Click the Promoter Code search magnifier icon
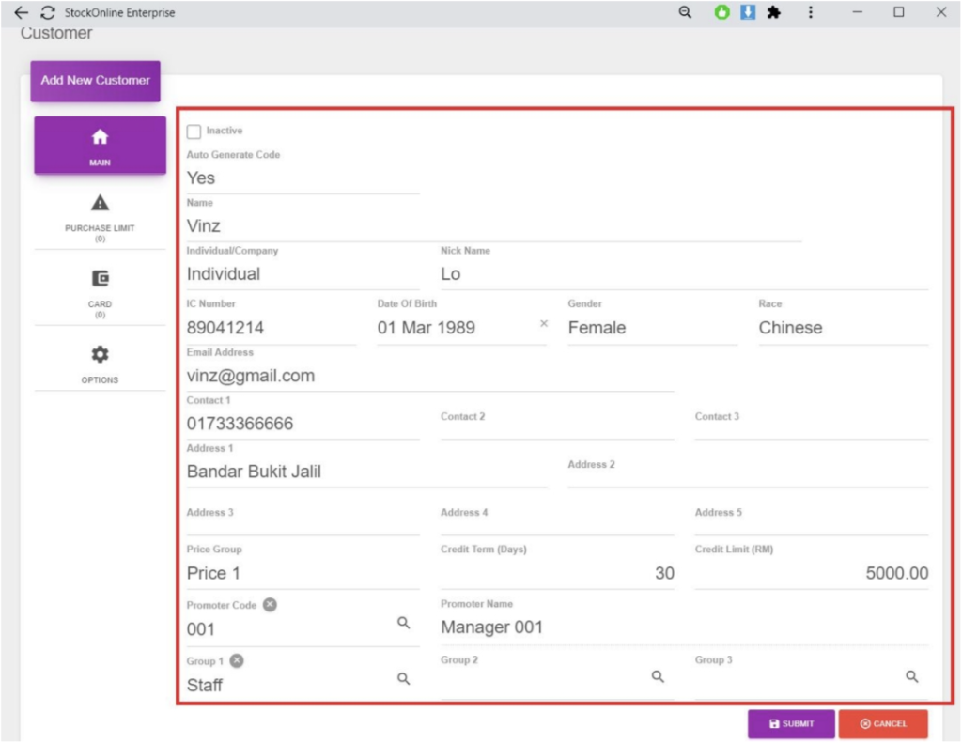The image size is (962, 743). pyautogui.click(x=403, y=623)
